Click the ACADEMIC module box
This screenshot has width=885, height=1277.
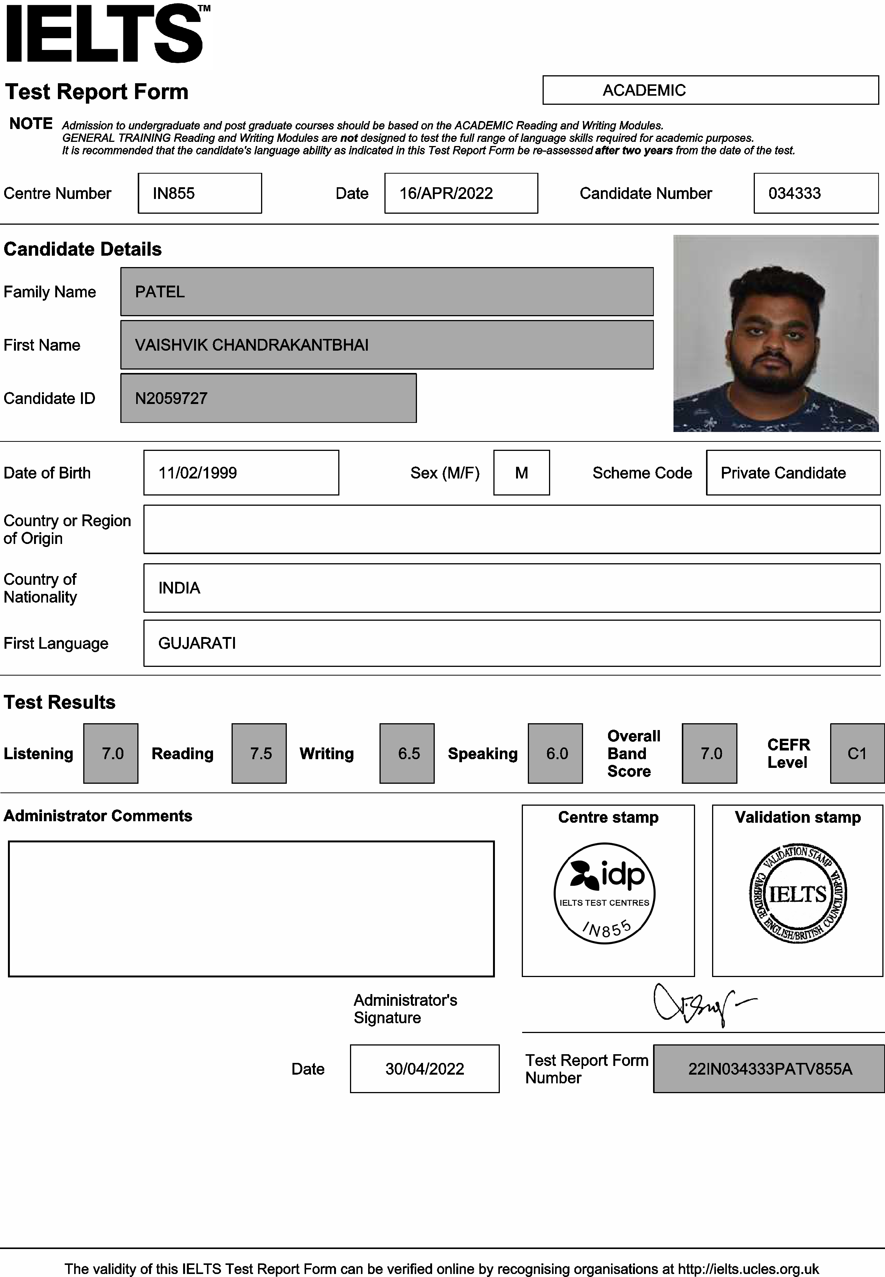(710, 90)
